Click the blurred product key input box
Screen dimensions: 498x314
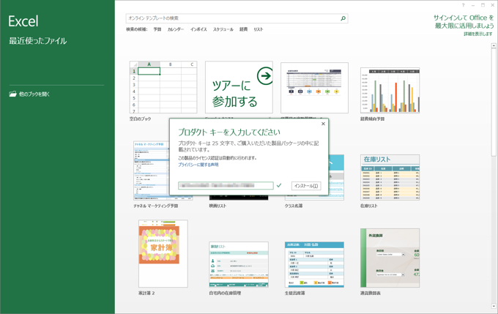click(226, 185)
